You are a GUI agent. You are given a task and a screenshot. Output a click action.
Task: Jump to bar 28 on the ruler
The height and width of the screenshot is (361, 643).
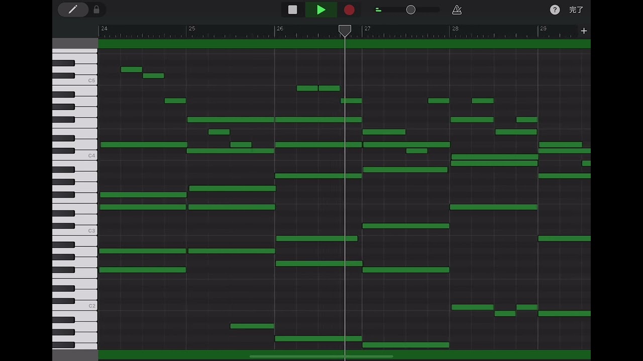(455, 29)
